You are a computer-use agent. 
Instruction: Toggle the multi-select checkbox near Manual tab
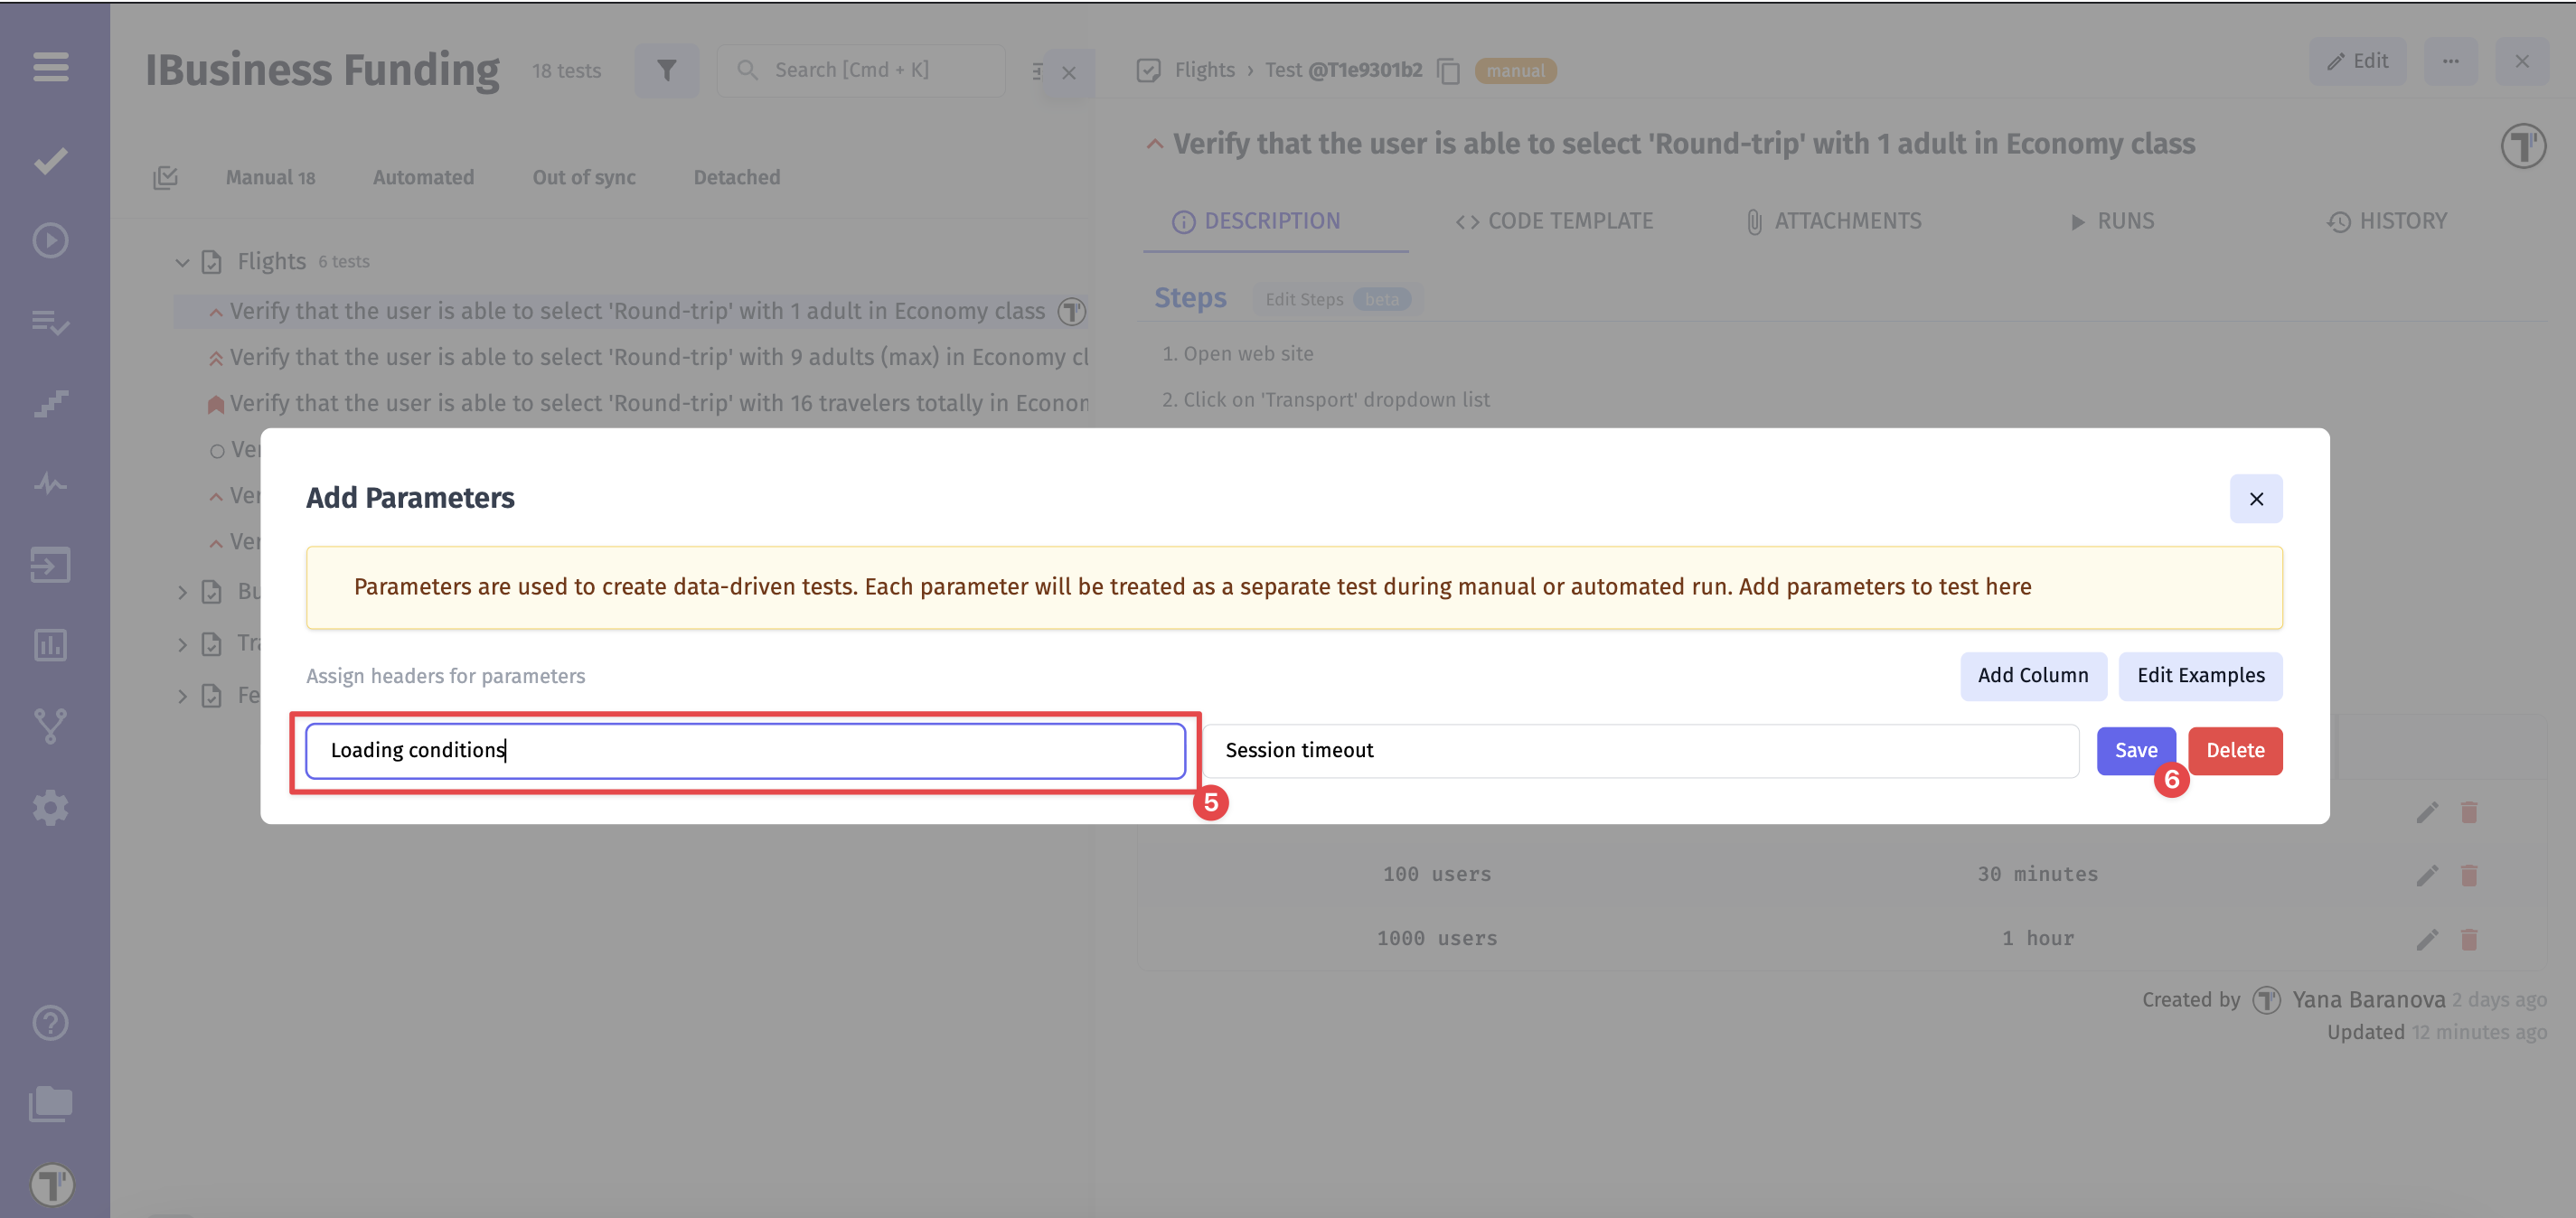166,178
